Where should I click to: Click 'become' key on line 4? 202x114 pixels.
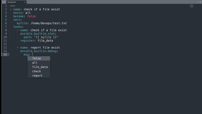click(19, 16)
